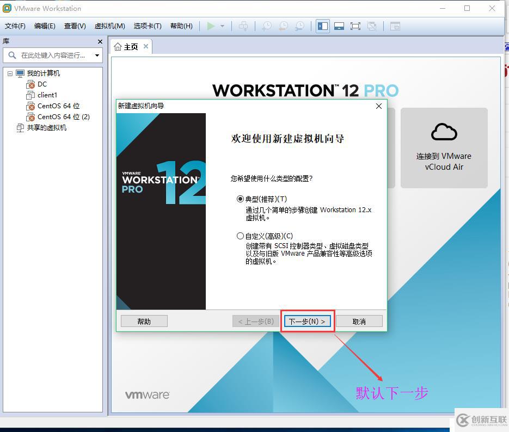
Task: Click the VMware Workstation title bar icon
Action: point(7,8)
